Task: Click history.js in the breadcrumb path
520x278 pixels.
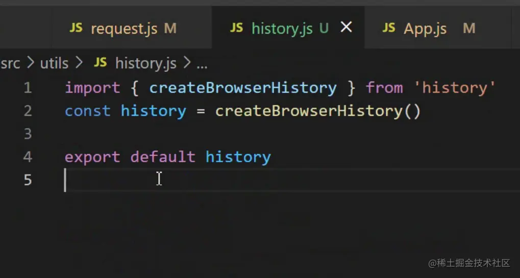Action: pos(145,63)
